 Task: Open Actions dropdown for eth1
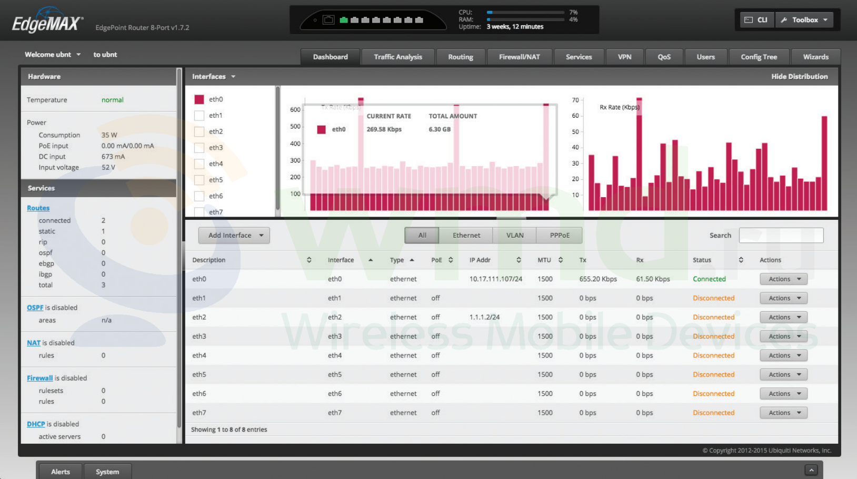coord(784,298)
